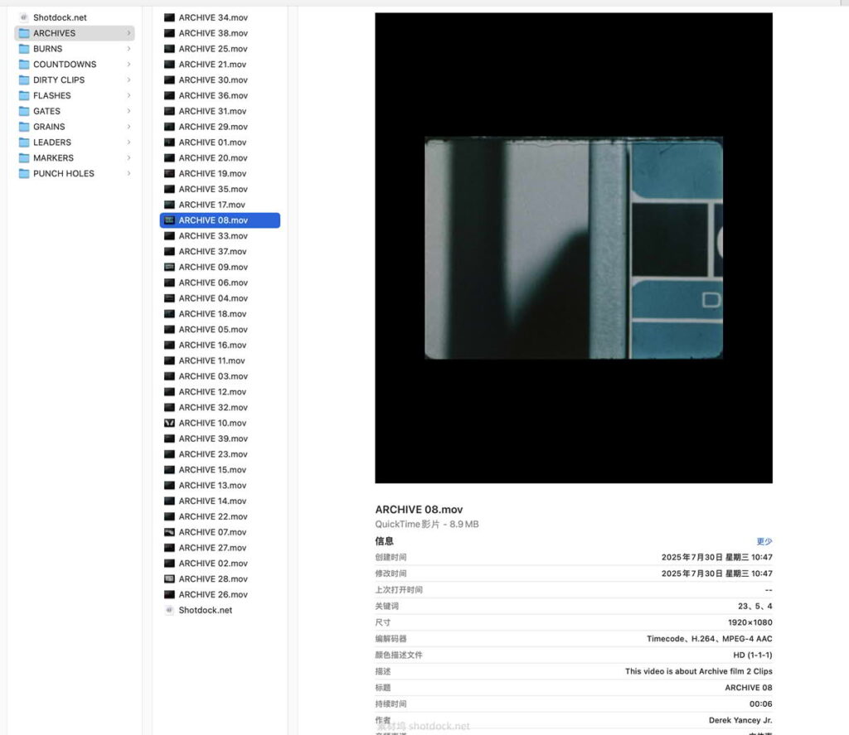Expand PUNCH HOLES folder chevron

pos(129,174)
